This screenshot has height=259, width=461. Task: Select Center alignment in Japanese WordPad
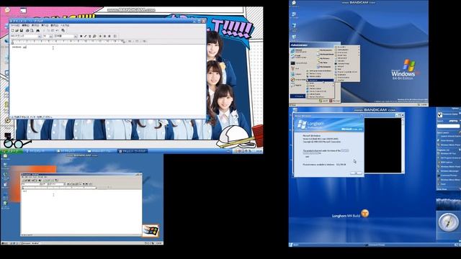click(x=104, y=36)
